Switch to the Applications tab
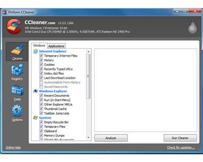This screenshot has height=162, width=203. pyautogui.click(x=56, y=46)
